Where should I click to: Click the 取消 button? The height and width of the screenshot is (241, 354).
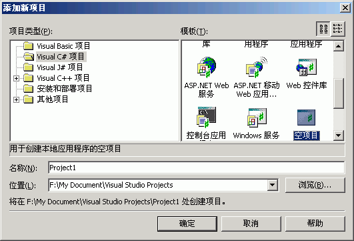click(x=251, y=224)
